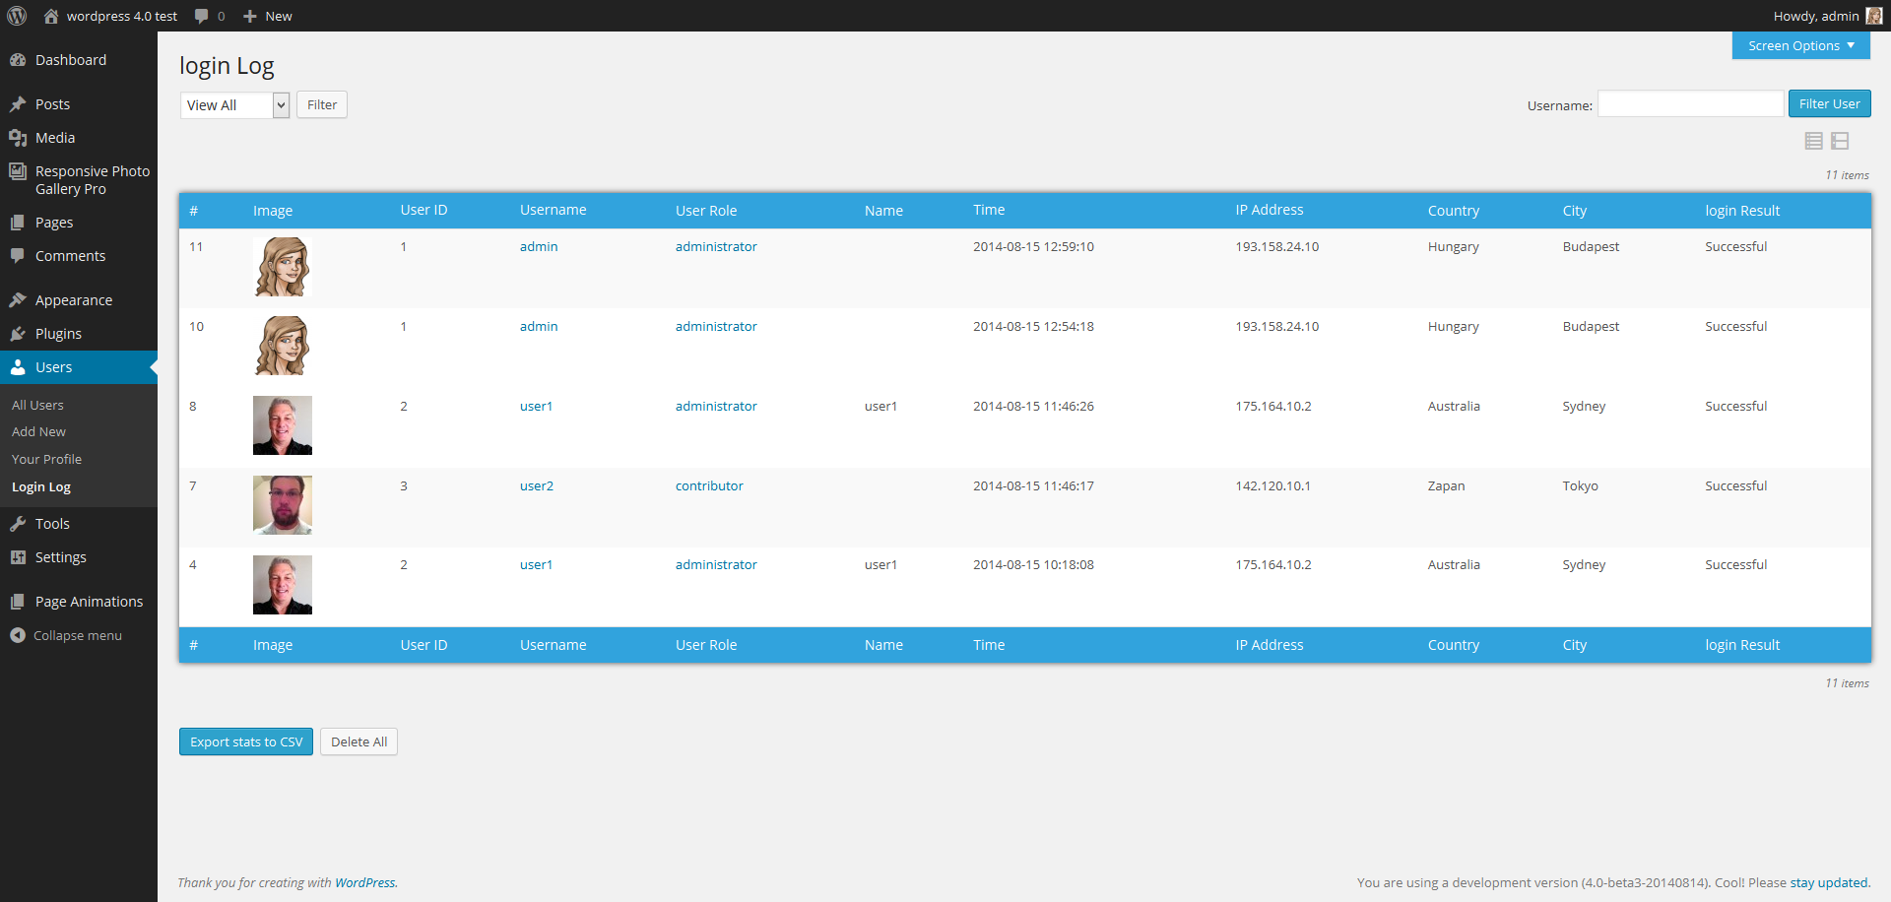The image size is (1891, 902).
Task: Click user1's profile thumbnail image
Action: click(282, 424)
